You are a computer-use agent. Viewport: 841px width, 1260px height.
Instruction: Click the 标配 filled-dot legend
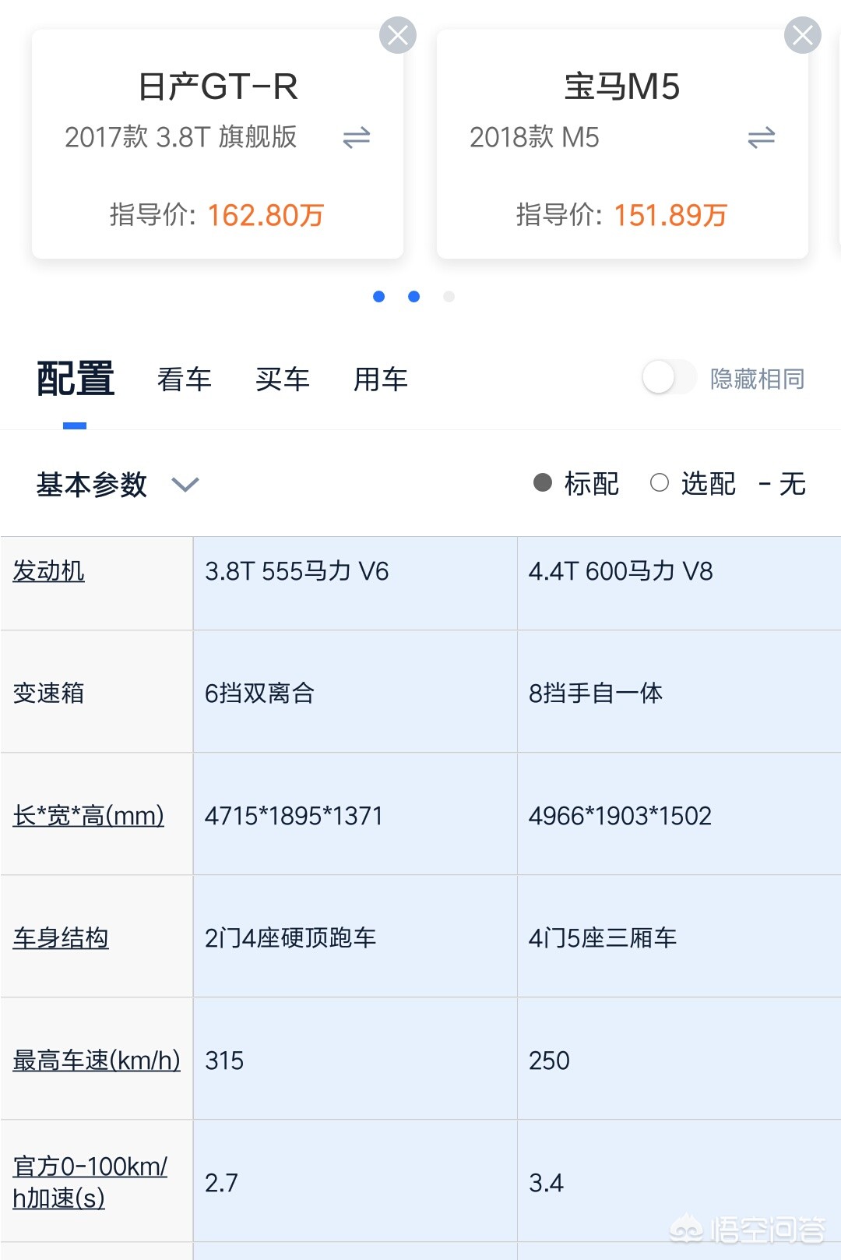pos(576,484)
